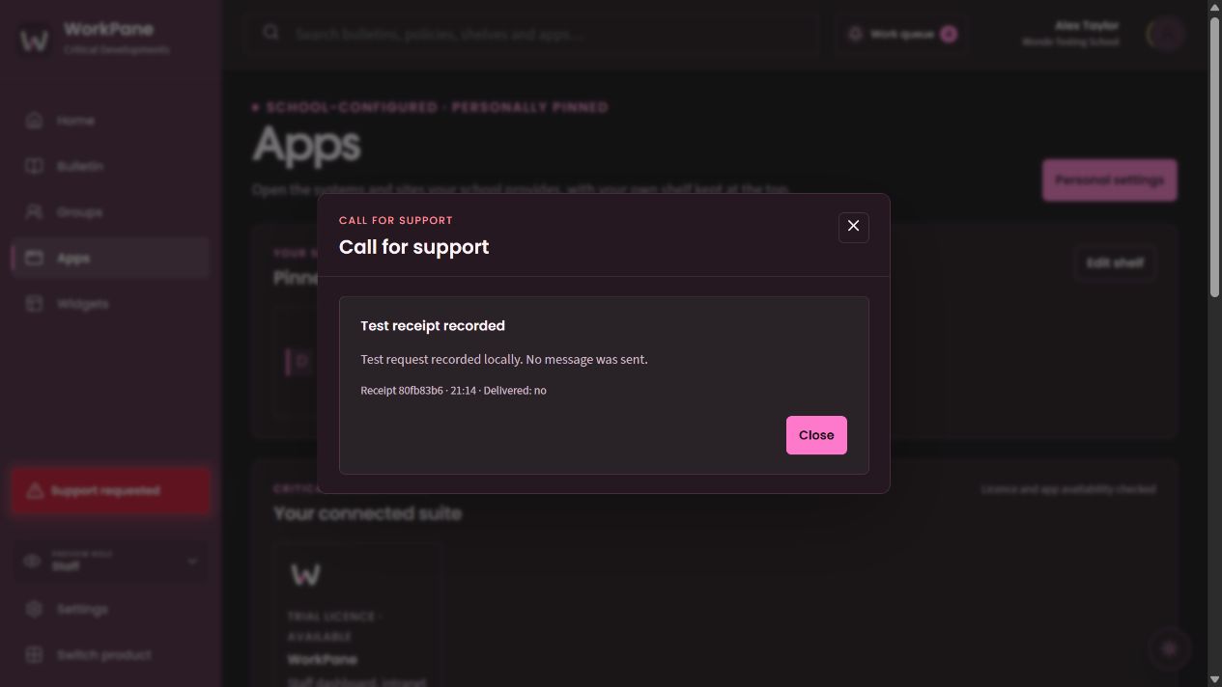Open Settings gear icon in sidebar
This screenshot has width=1222, height=687.
coord(35,609)
